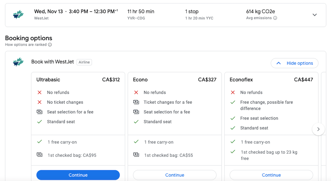The width and height of the screenshot is (331, 181).
Task: Open How options are ranked text
Action: coord(26,45)
